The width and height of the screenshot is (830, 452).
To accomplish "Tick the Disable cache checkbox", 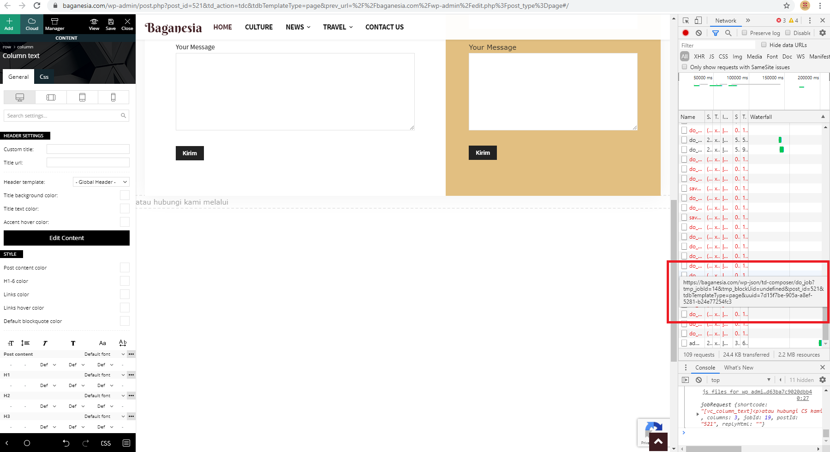I will 788,33.
